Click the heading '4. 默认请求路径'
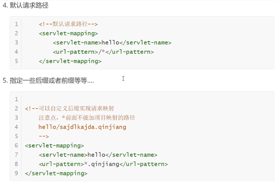276x183 pixels. (x=25, y=5)
